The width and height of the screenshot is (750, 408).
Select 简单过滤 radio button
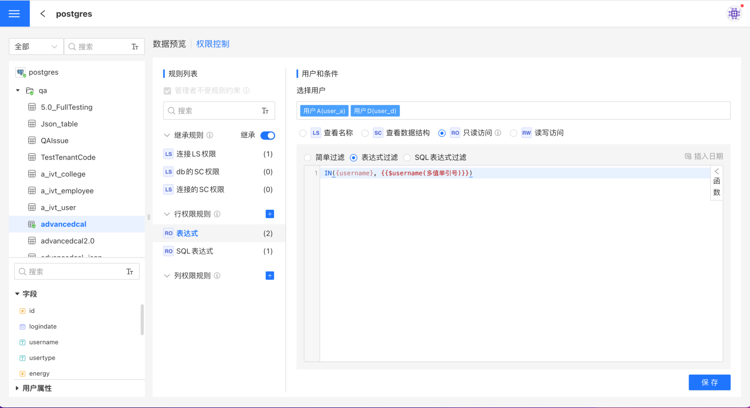click(308, 158)
